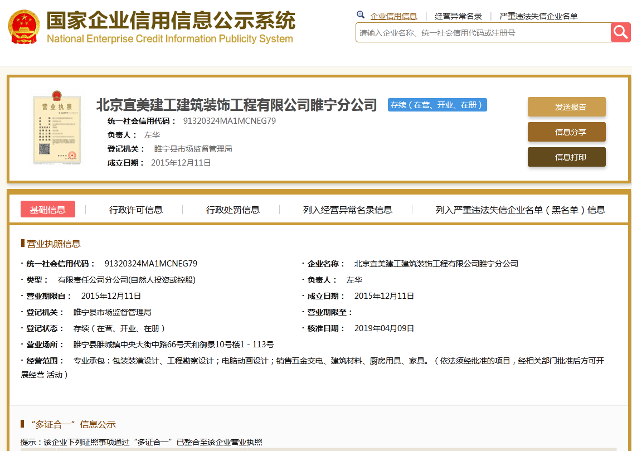Open the business license thumbnail image

point(57,127)
